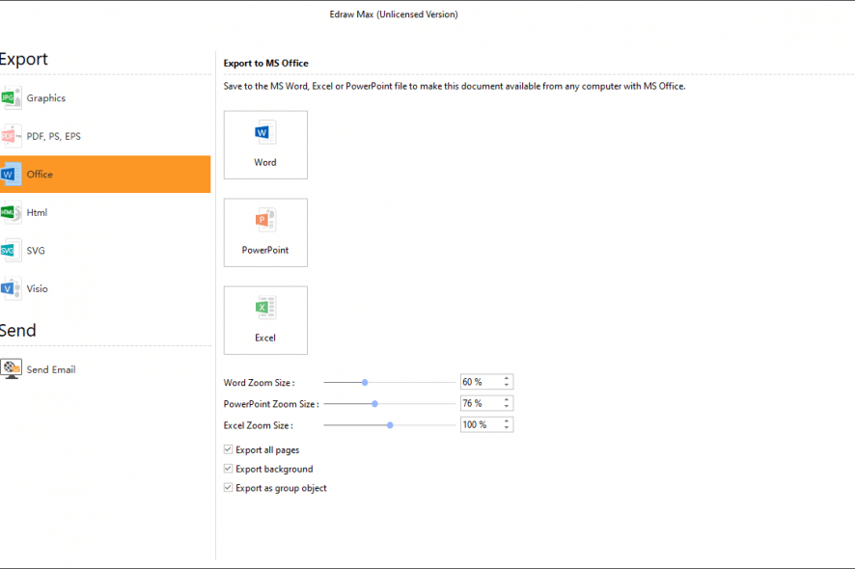Click the Word Zoom Size slider handle
This screenshot has width=855, height=569.
click(x=365, y=383)
